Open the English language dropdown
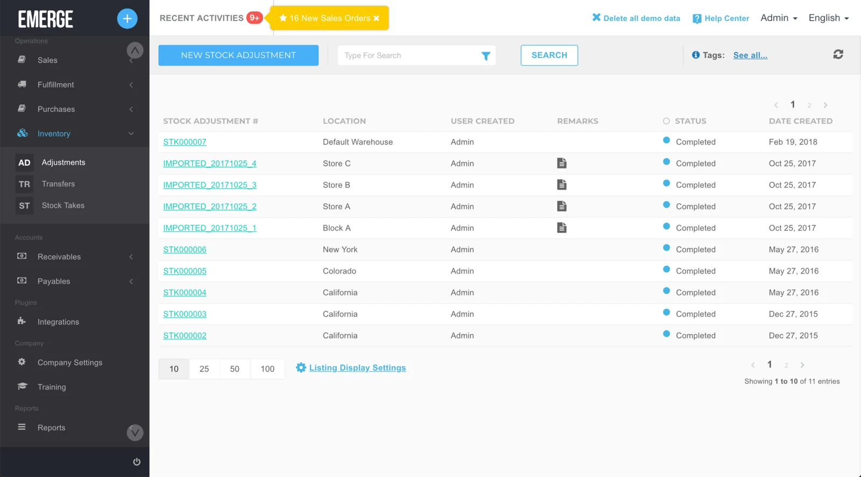The height and width of the screenshot is (477, 861). tap(828, 18)
